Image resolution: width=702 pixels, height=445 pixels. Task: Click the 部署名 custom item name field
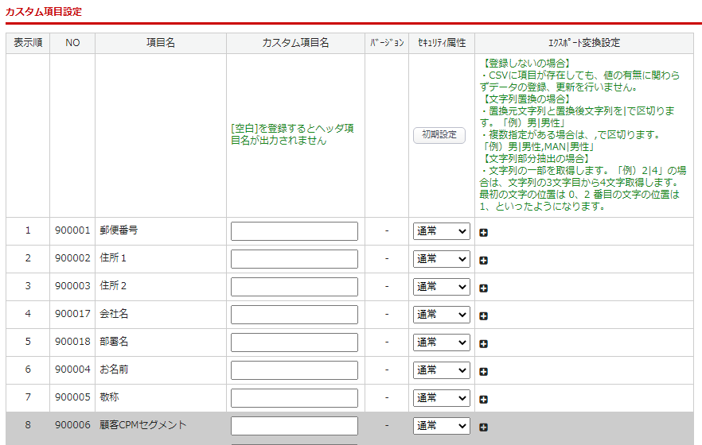pos(294,342)
